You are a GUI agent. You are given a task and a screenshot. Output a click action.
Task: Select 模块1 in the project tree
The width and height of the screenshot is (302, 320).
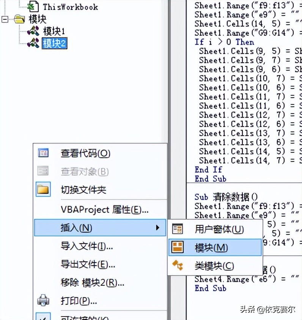[54, 31]
